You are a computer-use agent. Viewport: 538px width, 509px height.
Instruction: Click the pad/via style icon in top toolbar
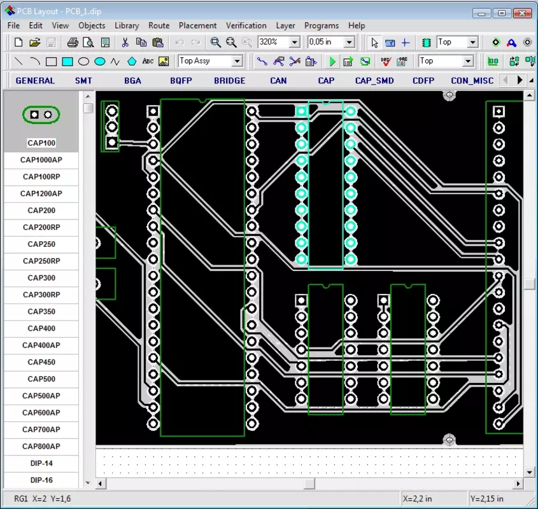tap(496, 43)
